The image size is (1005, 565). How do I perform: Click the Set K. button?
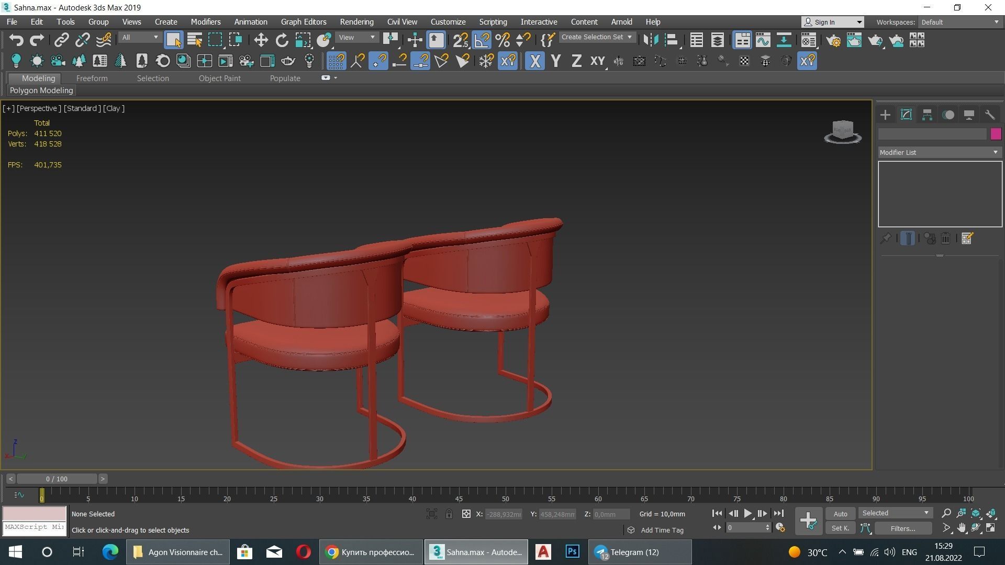point(840,528)
